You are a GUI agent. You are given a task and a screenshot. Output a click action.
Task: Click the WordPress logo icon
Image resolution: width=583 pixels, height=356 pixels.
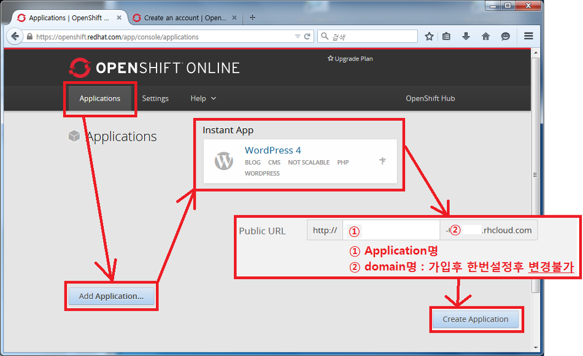pyautogui.click(x=223, y=161)
